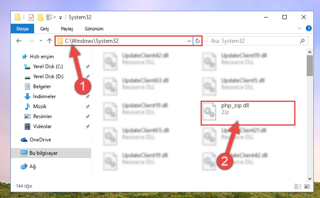320x198 pixels.
Task: Open the Dosya tab
Action: [22, 29]
